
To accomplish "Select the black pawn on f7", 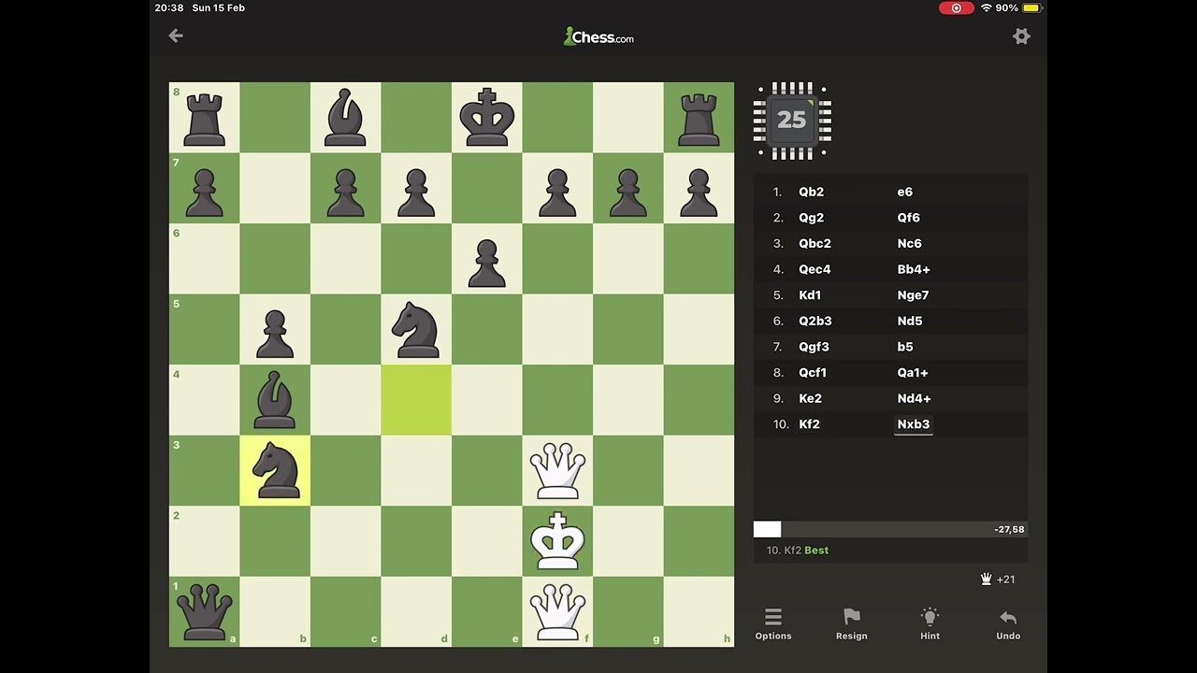I will 557,193.
